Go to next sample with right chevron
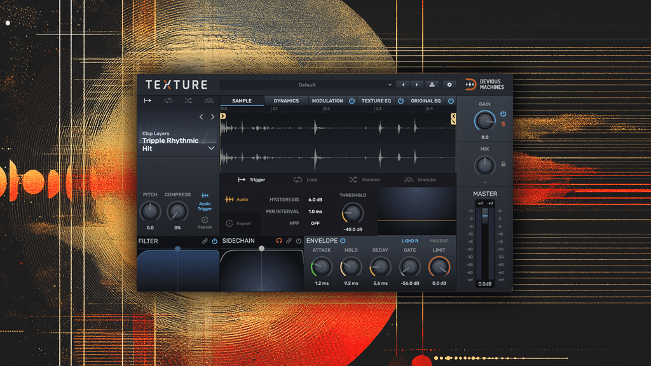This screenshot has width=651, height=366. [212, 117]
